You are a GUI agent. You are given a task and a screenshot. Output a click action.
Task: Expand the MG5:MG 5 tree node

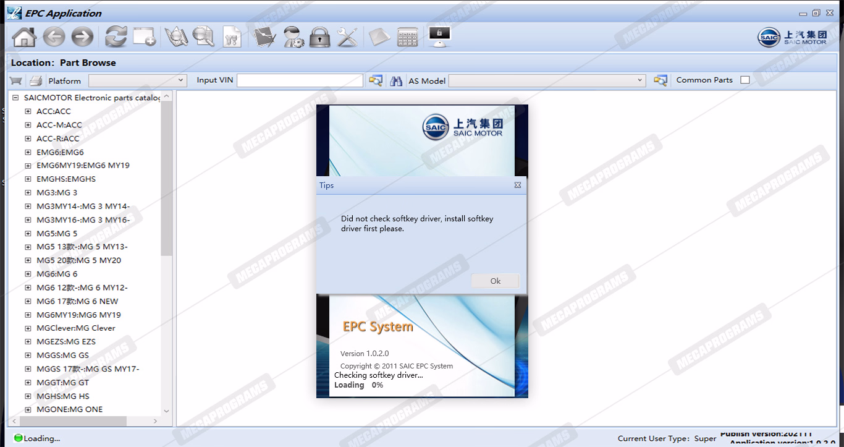(28, 233)
